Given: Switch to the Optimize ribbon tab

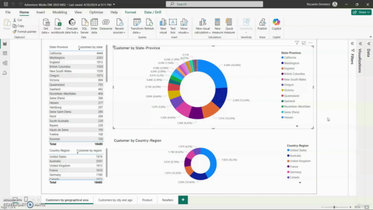Looking at the screenshot, I should [x=96, y=12].
